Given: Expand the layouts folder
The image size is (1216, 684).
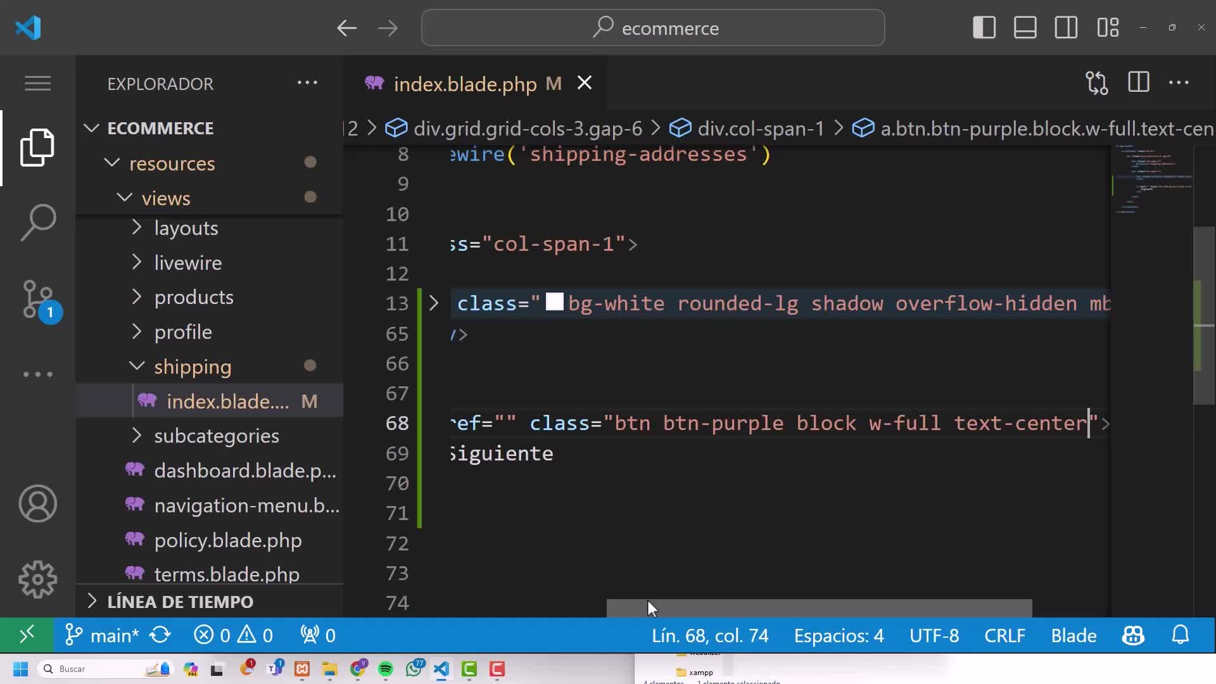Looking at the screenshot, I should (186, 228).
